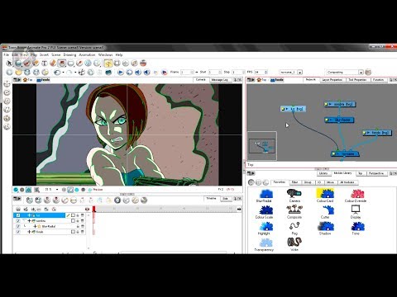Image resolution: width=397 pixels, height=297 pixels.
Task: Toggle the lock icon on the luz layer
Action: coord(78,215)
